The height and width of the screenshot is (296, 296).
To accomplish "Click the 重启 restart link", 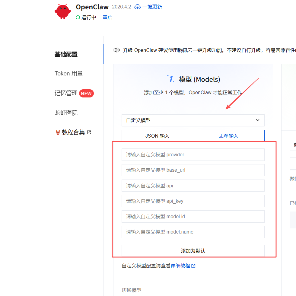I will tap(107, 18).
